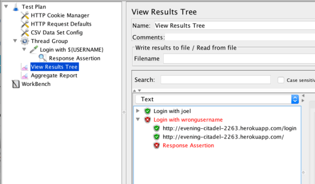Click the Search input field

(x=216, y=80)
